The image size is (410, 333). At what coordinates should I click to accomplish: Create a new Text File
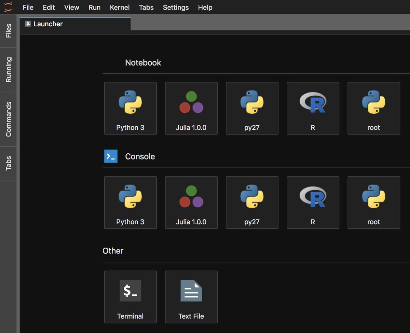(x=191, y=297)
